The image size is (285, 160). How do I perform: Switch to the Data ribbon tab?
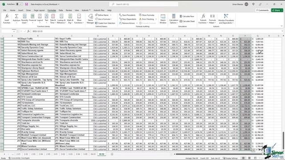(61, 10)
